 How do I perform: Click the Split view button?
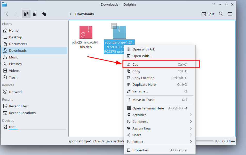[208, 14]
